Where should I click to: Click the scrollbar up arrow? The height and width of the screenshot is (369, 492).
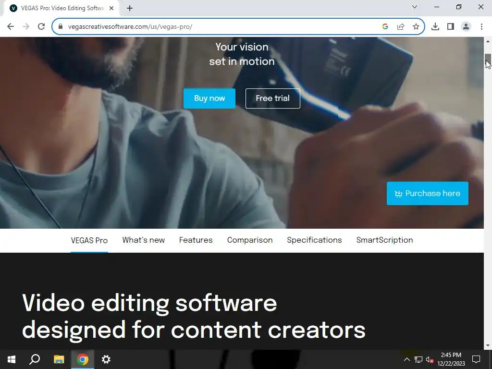tap(488, 41)
